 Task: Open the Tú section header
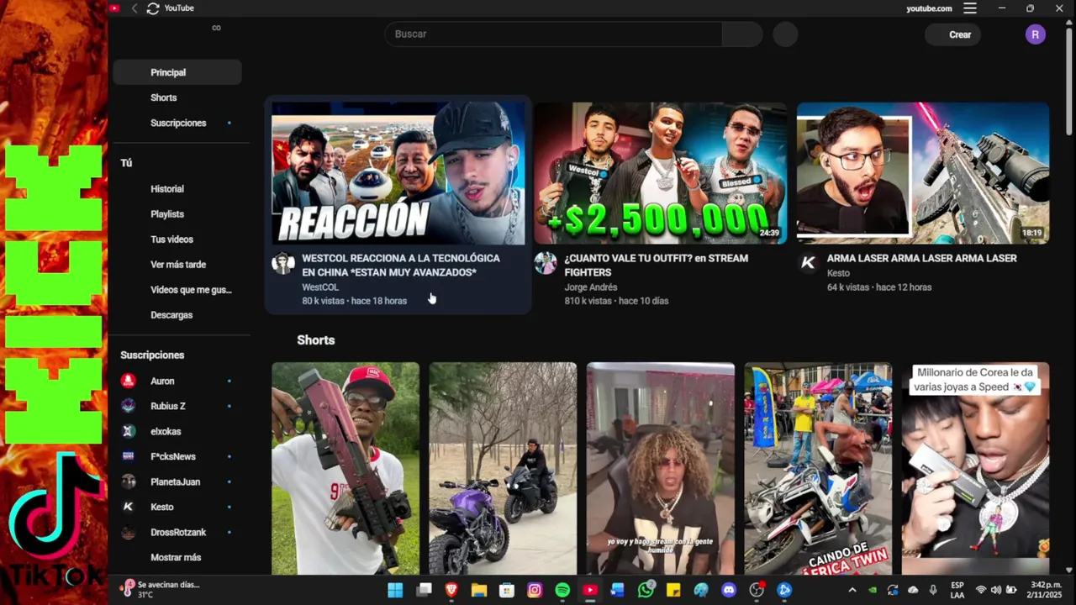coord(126,163)
